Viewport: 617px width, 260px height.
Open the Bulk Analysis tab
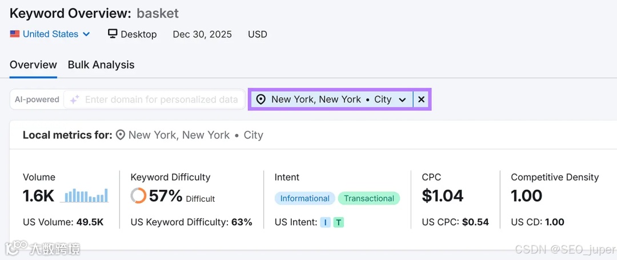101,65
